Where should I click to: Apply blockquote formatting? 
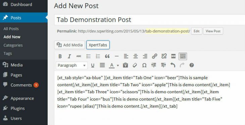[x=107, y=56]
